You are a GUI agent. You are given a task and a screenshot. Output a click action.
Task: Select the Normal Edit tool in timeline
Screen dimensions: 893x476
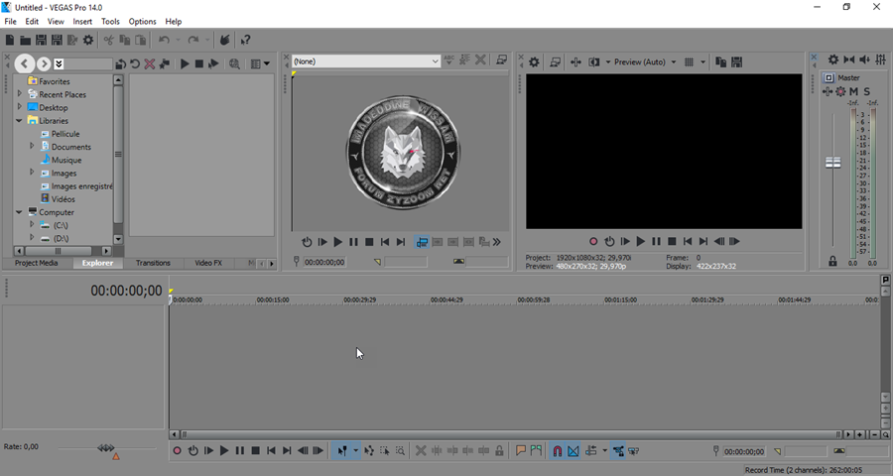341,451
